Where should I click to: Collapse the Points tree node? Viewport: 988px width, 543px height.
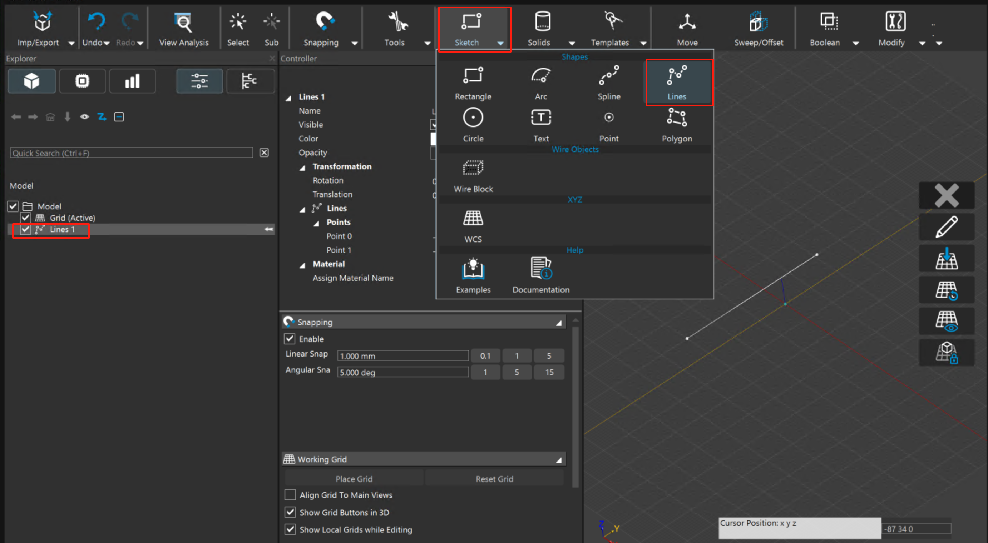(x=316, y=223)
